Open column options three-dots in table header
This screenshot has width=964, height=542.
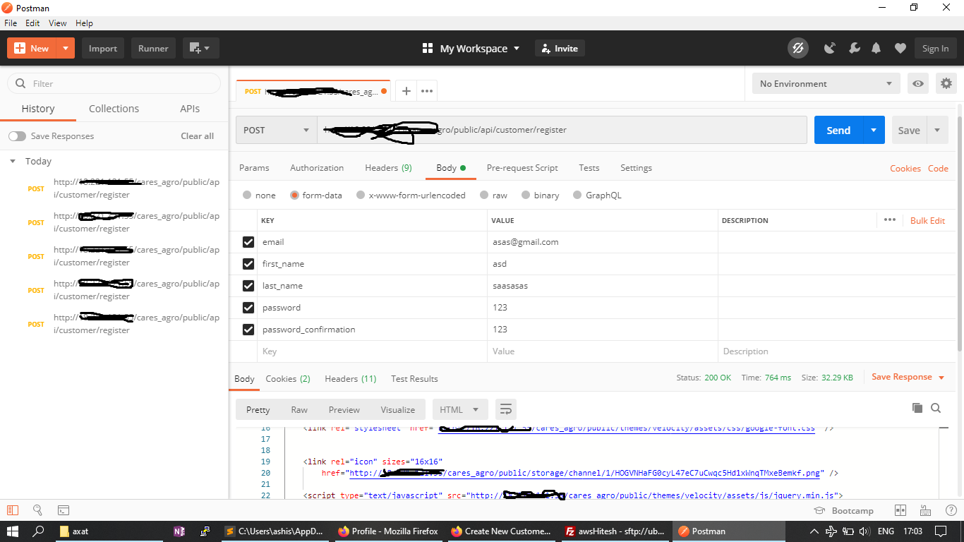[890, 220]
